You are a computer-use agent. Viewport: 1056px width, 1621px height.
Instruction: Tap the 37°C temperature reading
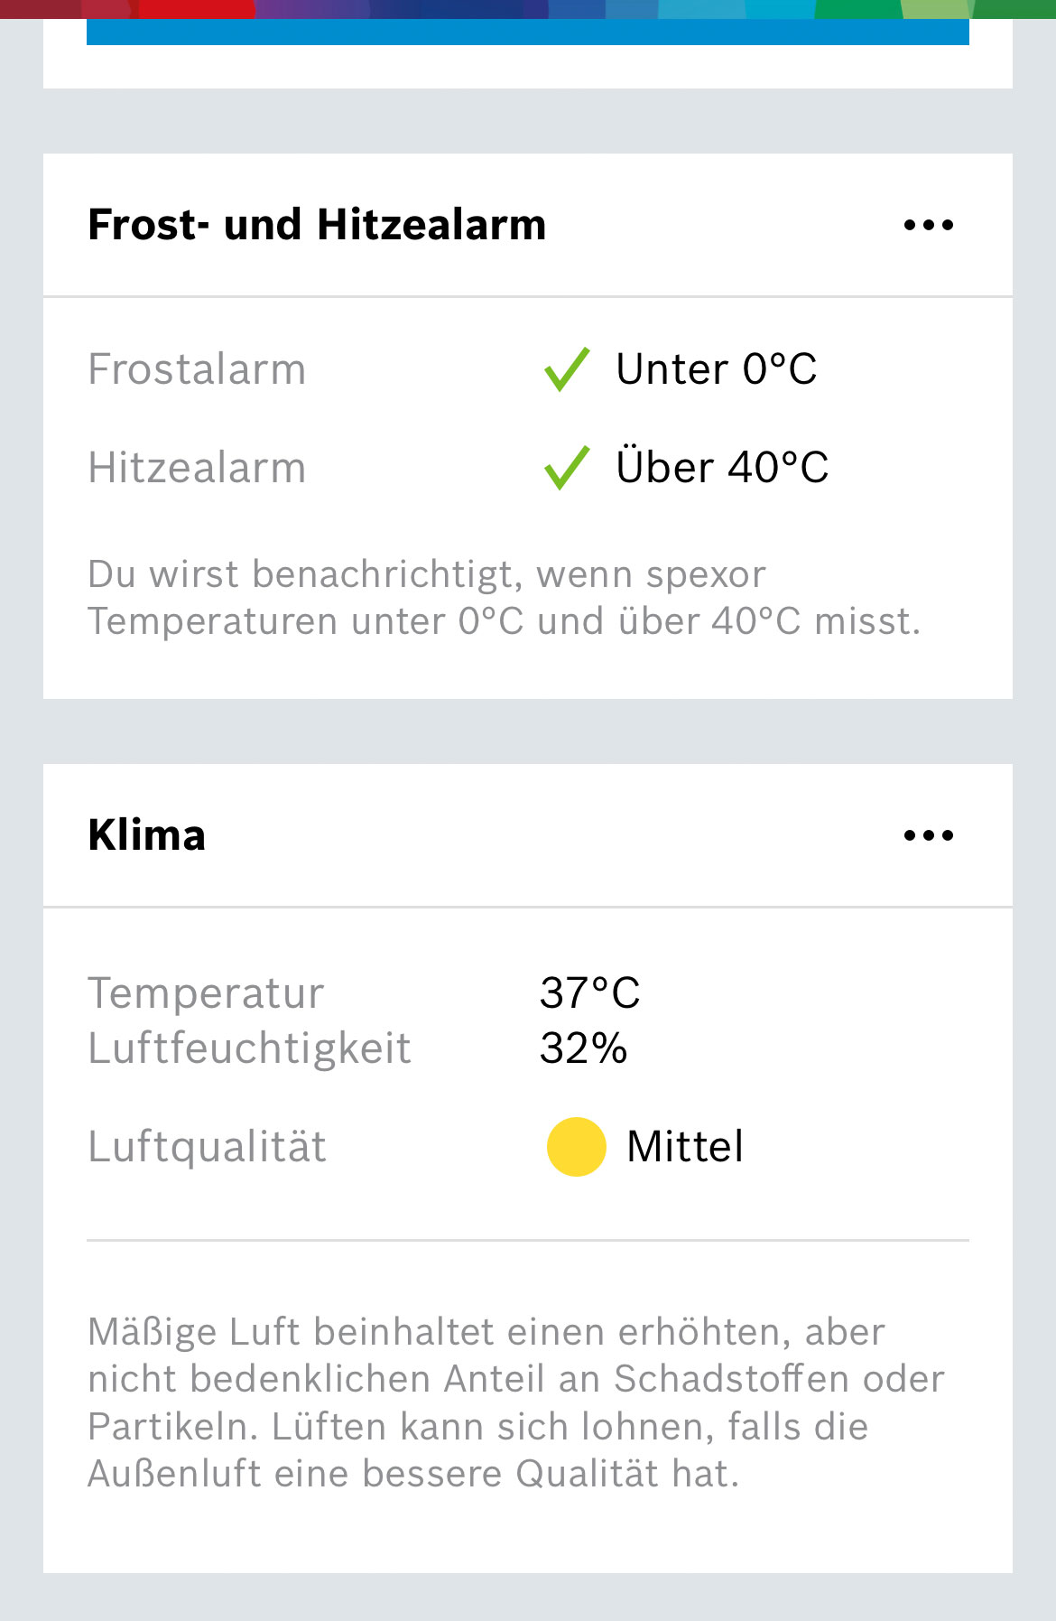(589, 993)
